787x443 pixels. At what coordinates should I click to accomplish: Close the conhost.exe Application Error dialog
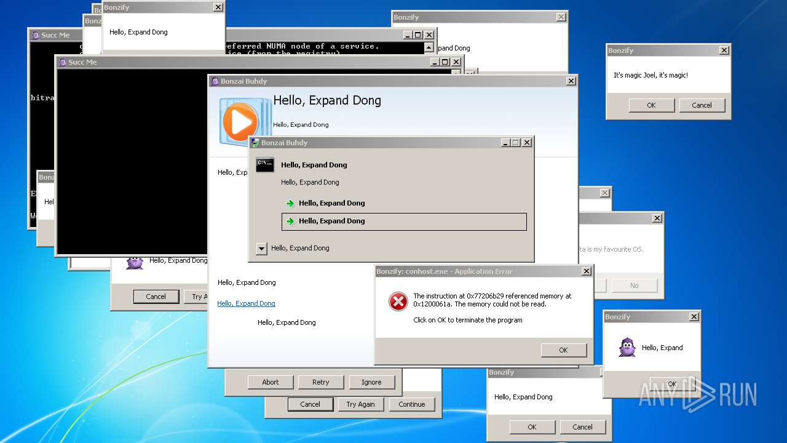587,271
